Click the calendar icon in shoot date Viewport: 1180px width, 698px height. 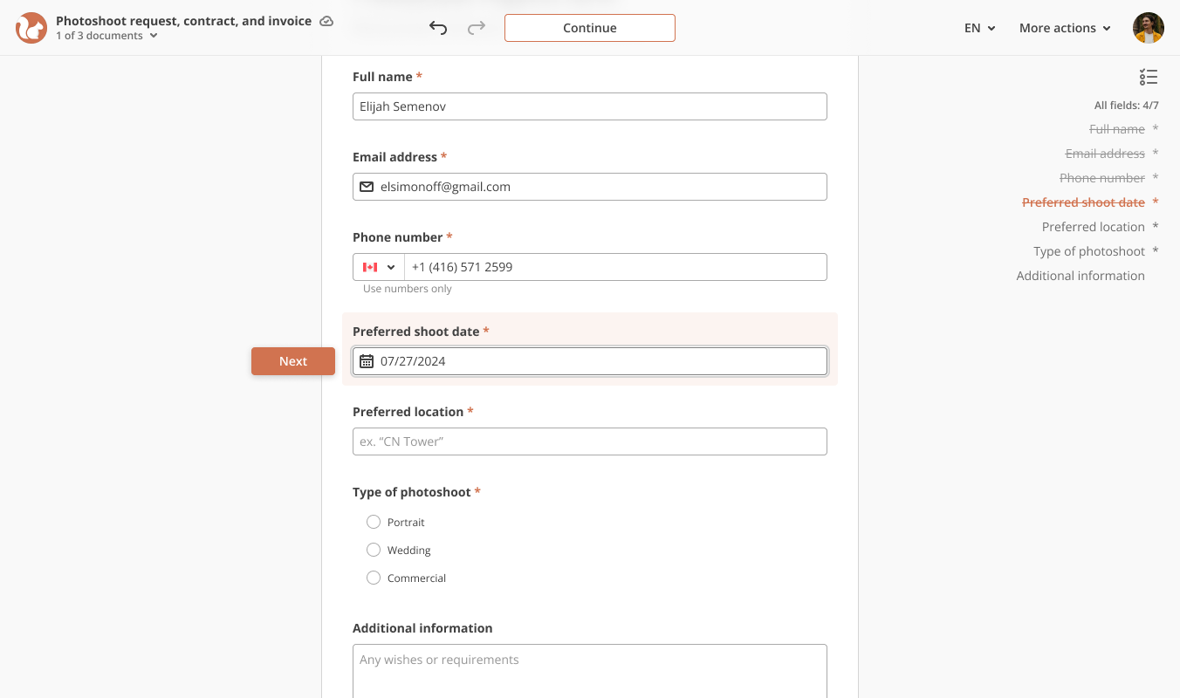click(367, 361)
